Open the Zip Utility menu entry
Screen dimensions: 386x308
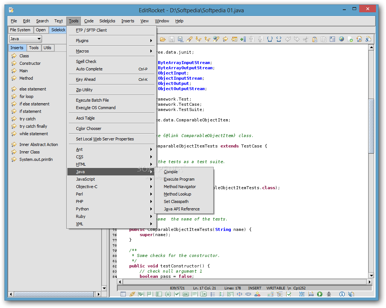click(x=112, y=90)
